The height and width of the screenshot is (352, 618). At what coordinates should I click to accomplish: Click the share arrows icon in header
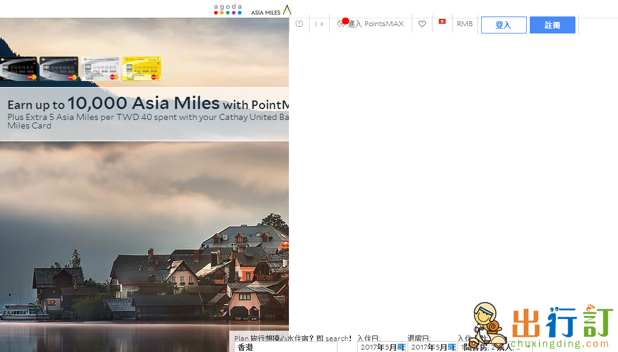pyautogui.click(x=319, y=24)
